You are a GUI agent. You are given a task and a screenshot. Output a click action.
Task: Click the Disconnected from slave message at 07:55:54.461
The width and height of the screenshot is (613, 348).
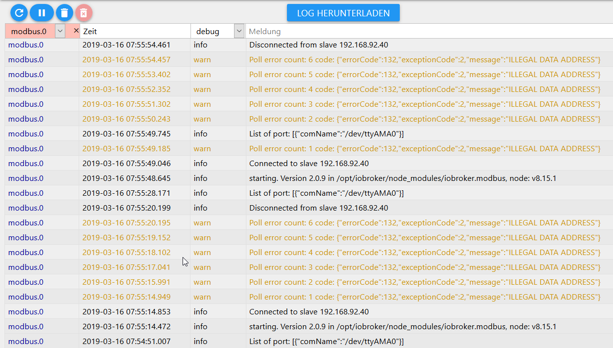point(319,45)
